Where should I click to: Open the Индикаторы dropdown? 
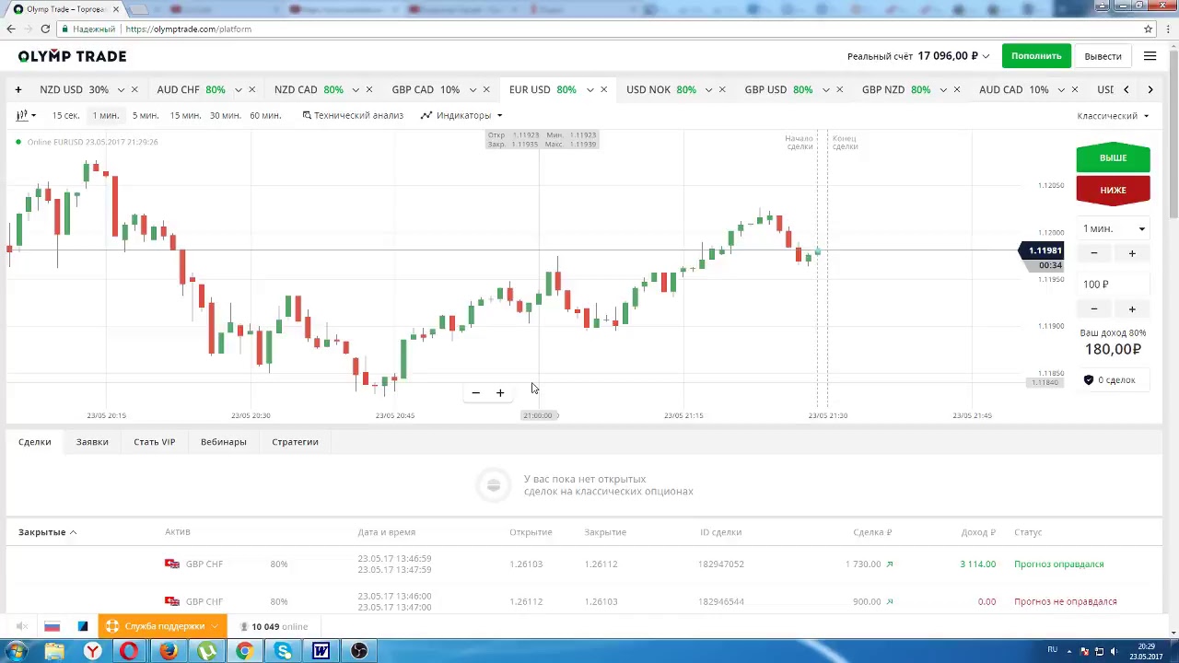tap(461, 115)
